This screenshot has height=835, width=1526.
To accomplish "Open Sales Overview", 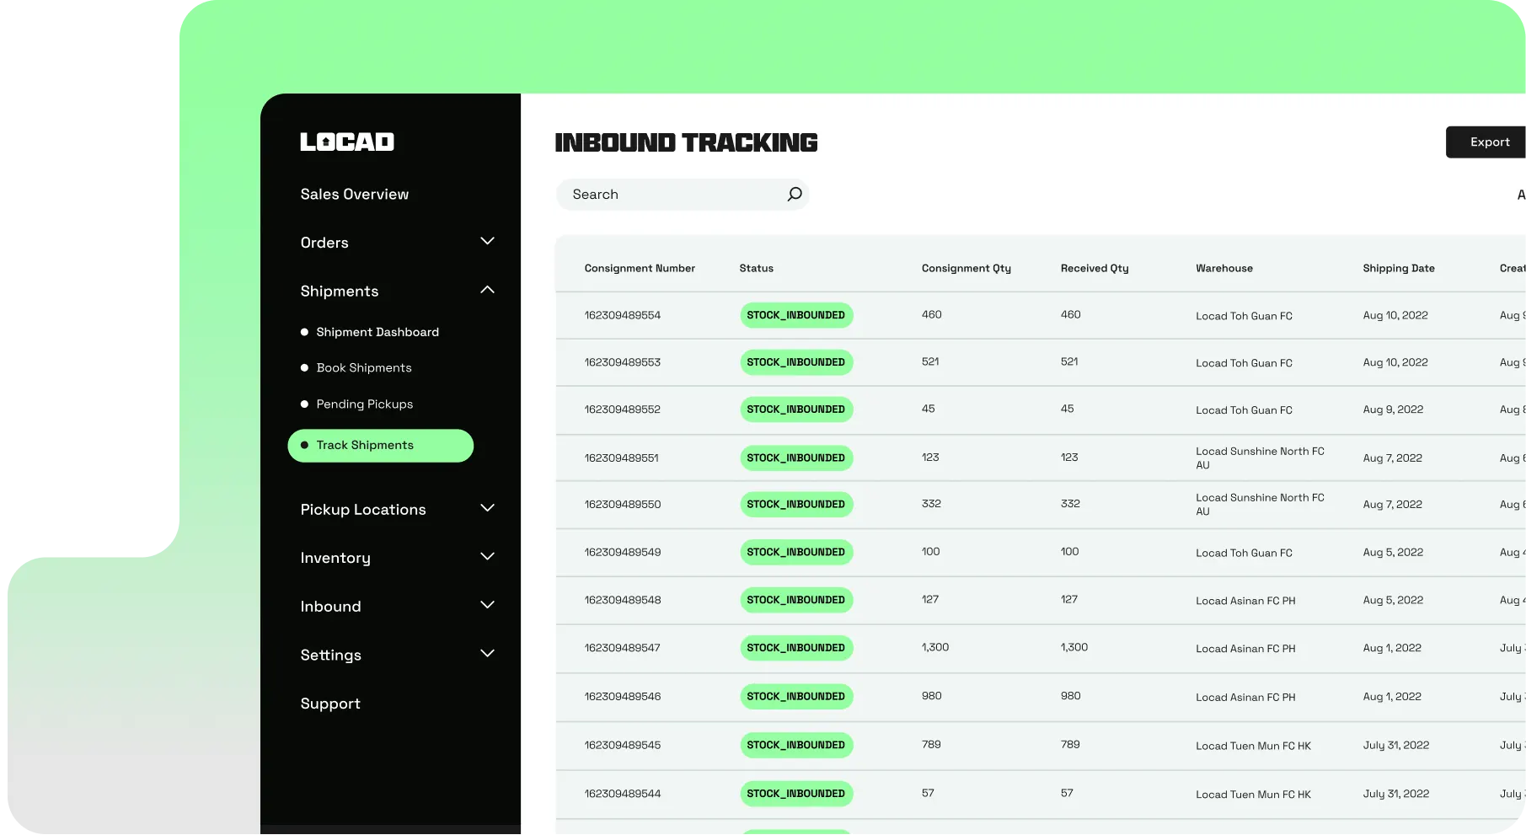I will point(355,194).
